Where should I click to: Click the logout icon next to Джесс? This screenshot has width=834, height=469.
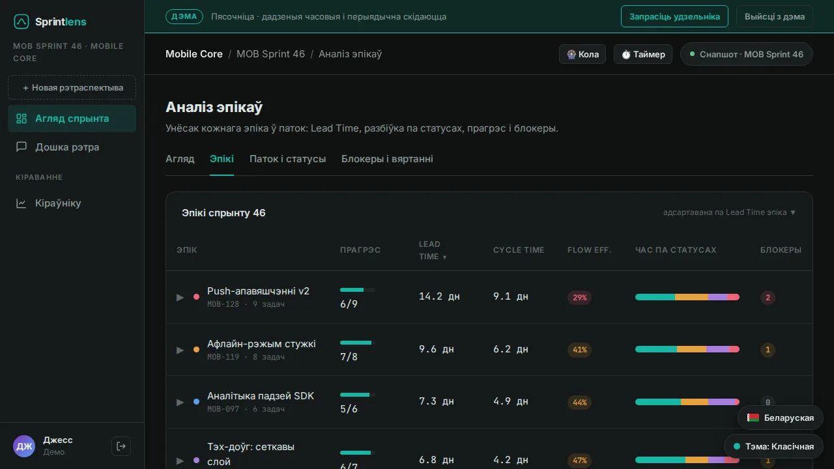point(121,446)
